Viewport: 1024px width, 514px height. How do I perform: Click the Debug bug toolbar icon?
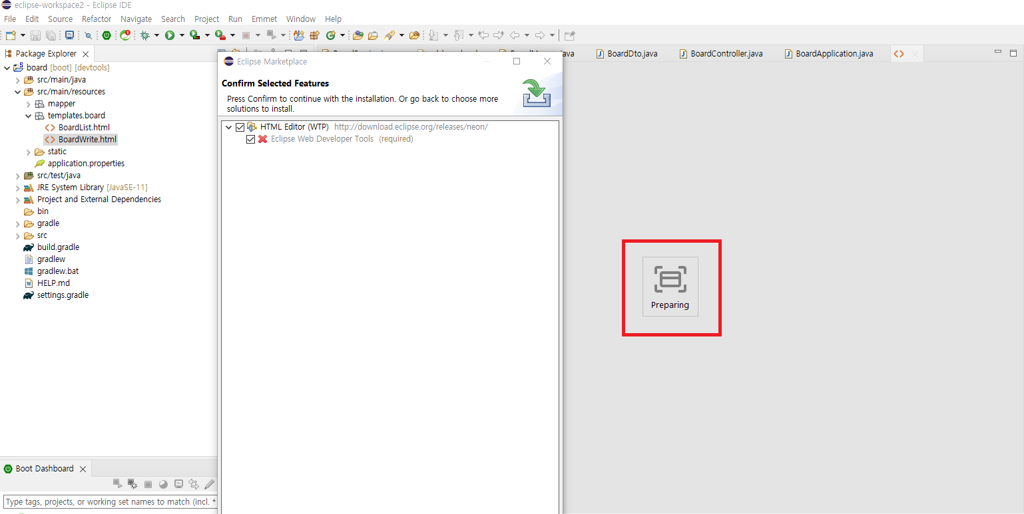(144, 35)
